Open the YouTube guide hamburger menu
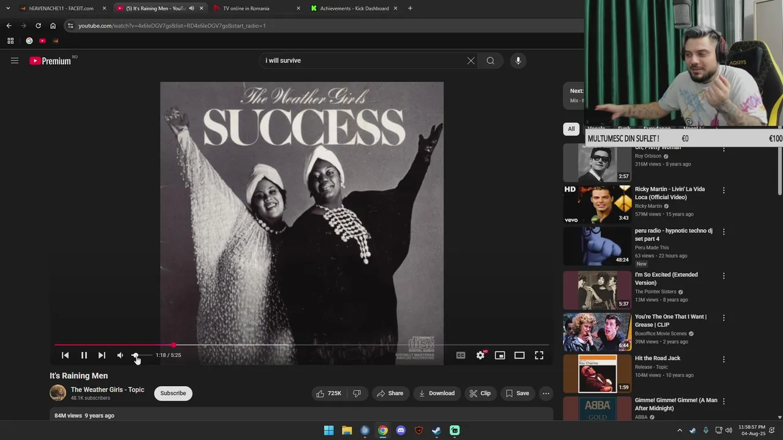Image resolution: width=783 pixels, height=440 pixels. [15, 61]
